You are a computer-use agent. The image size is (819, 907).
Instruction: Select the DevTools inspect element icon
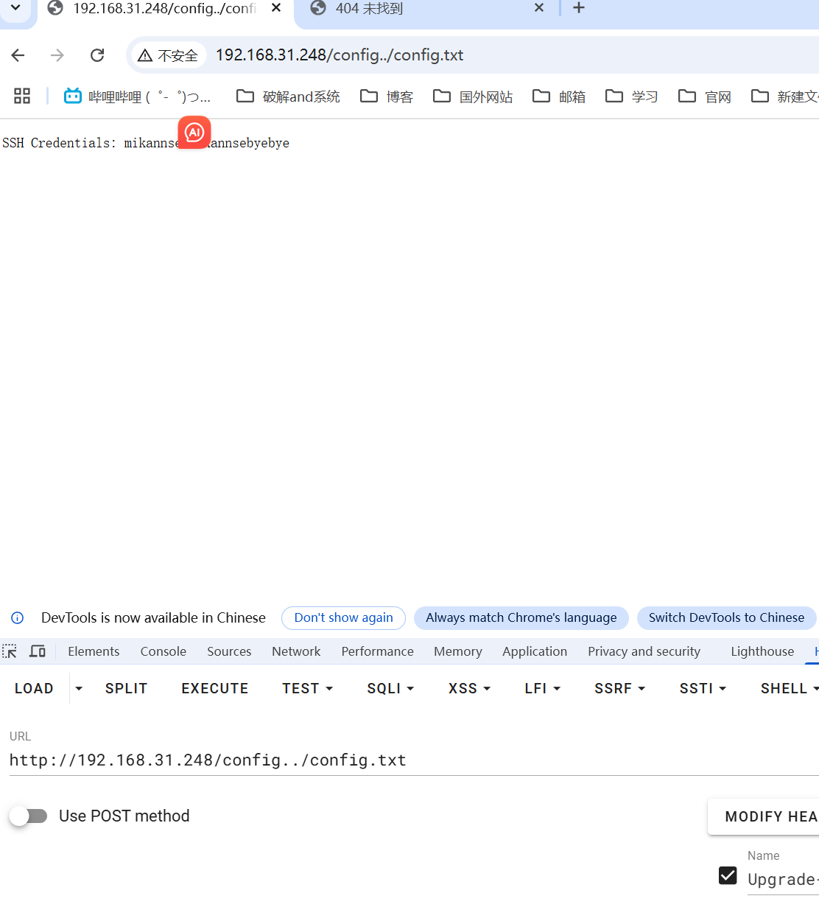tap(10, 651)
